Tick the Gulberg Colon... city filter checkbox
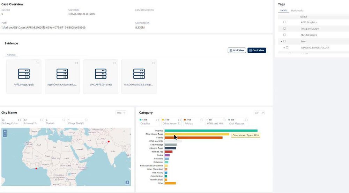This screenshot has height=193, width=349. tap(20, 120)
